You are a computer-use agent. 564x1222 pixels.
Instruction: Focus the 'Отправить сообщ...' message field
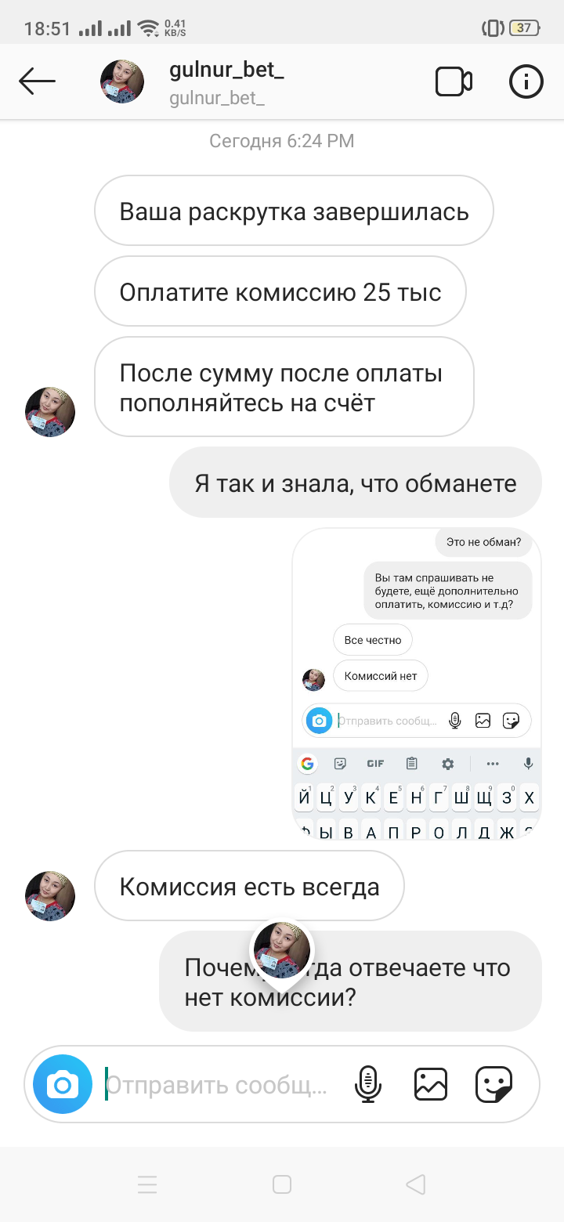coord(217,1085)
